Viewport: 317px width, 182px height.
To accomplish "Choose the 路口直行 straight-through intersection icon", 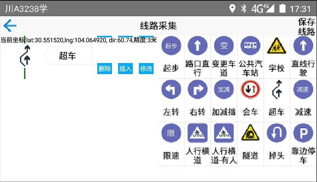I will pos(198,46).
